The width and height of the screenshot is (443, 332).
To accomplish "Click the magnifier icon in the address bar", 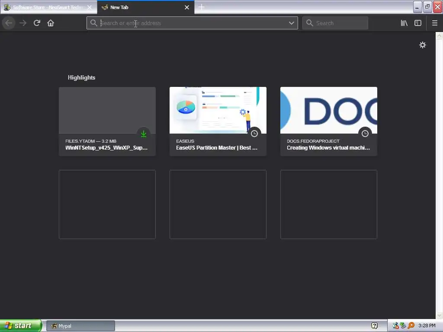I will click(x=93, y=23).
